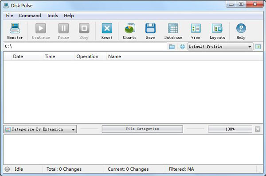
Task: Expand the Categorize By Extension dropdown
Action: 40,129
